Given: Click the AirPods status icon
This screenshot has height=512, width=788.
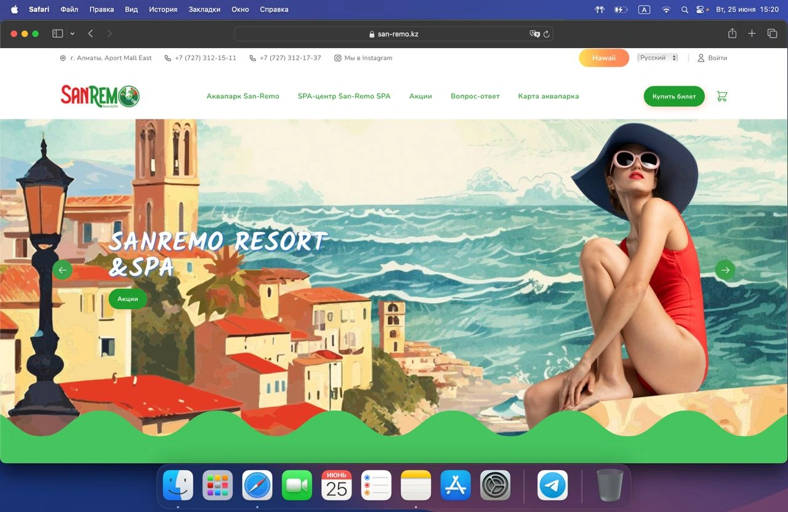Looking at the screenshot, I should pos(600,9).
